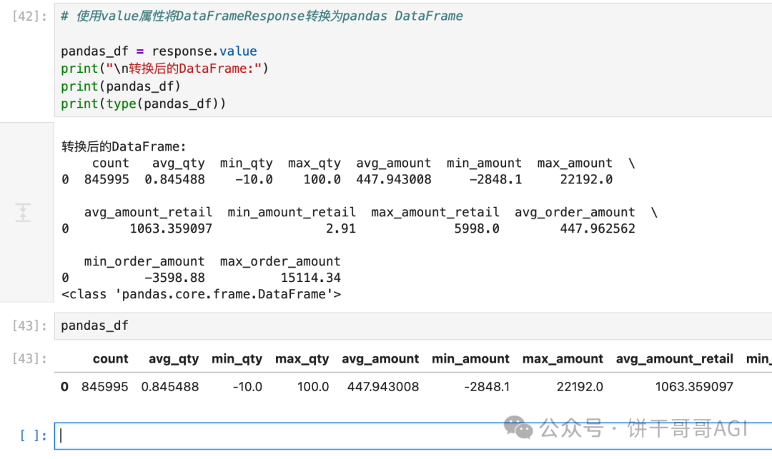Click the '转换后的DataFrame:' output heading

pyautogui.click(x=124, y=146)
